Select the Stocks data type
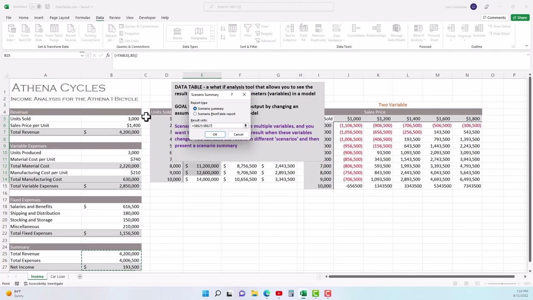The width and height of the screenshot is (533, 300). coord(177,33)
